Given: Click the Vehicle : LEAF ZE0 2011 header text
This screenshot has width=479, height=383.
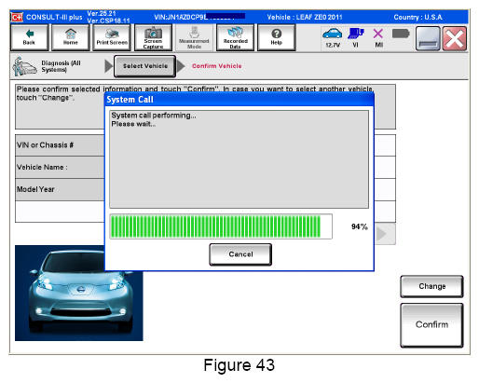Looking at the screenshot, I should [305, 17].
